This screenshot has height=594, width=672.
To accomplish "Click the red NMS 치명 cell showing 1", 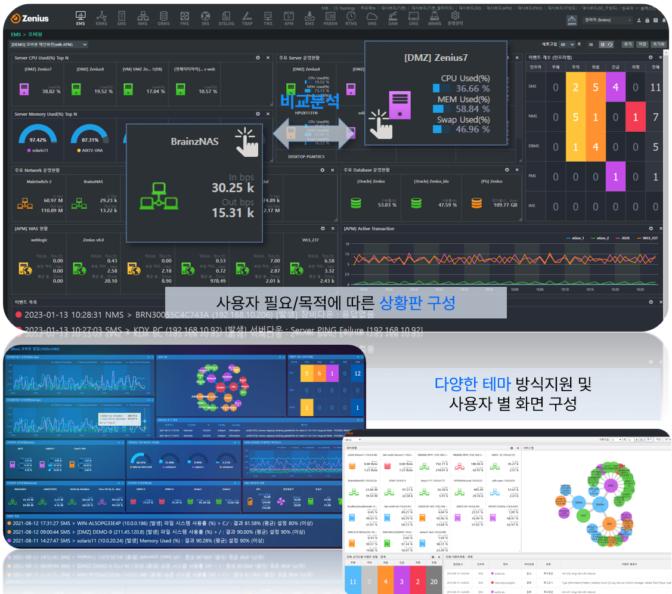I will tap(636, 117).
